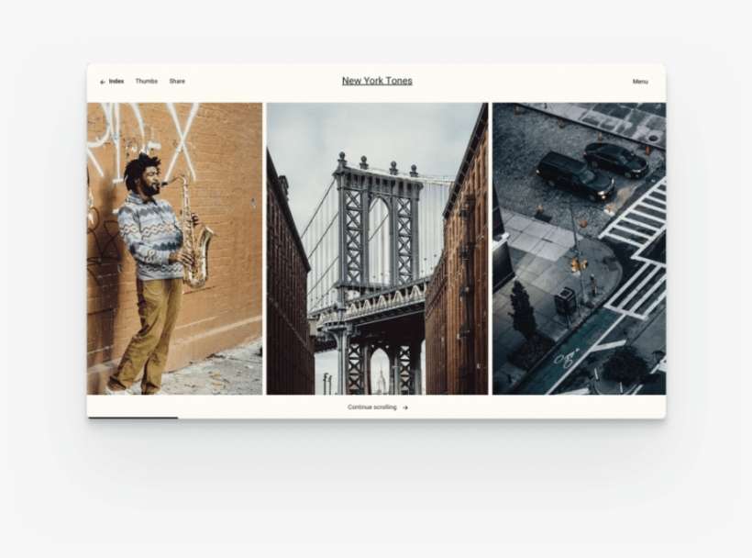Click the black SUV in the aerial photo
752x558 pixels.
[575, 173]
